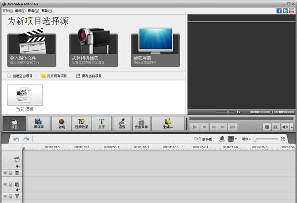Click the Play button
Image resolution: width=297 pixels, height=203 pixels.
coord(195,127)
